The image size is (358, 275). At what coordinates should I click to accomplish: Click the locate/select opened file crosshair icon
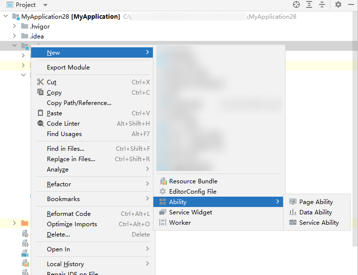coord(296,4)
